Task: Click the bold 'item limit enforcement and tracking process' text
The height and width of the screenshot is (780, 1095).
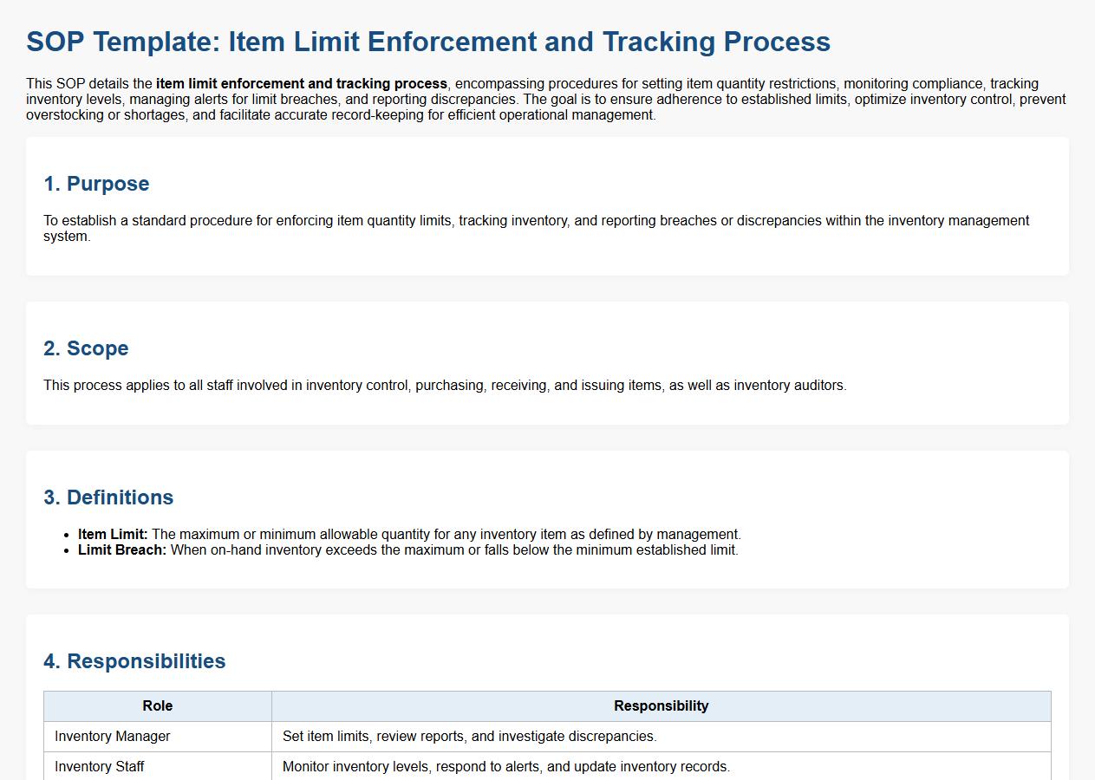Action: 302,84
